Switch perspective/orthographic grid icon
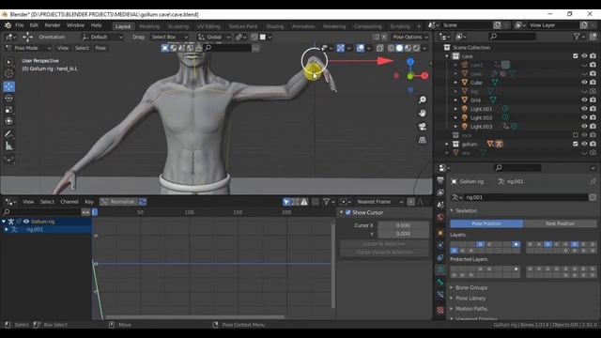 422,140
